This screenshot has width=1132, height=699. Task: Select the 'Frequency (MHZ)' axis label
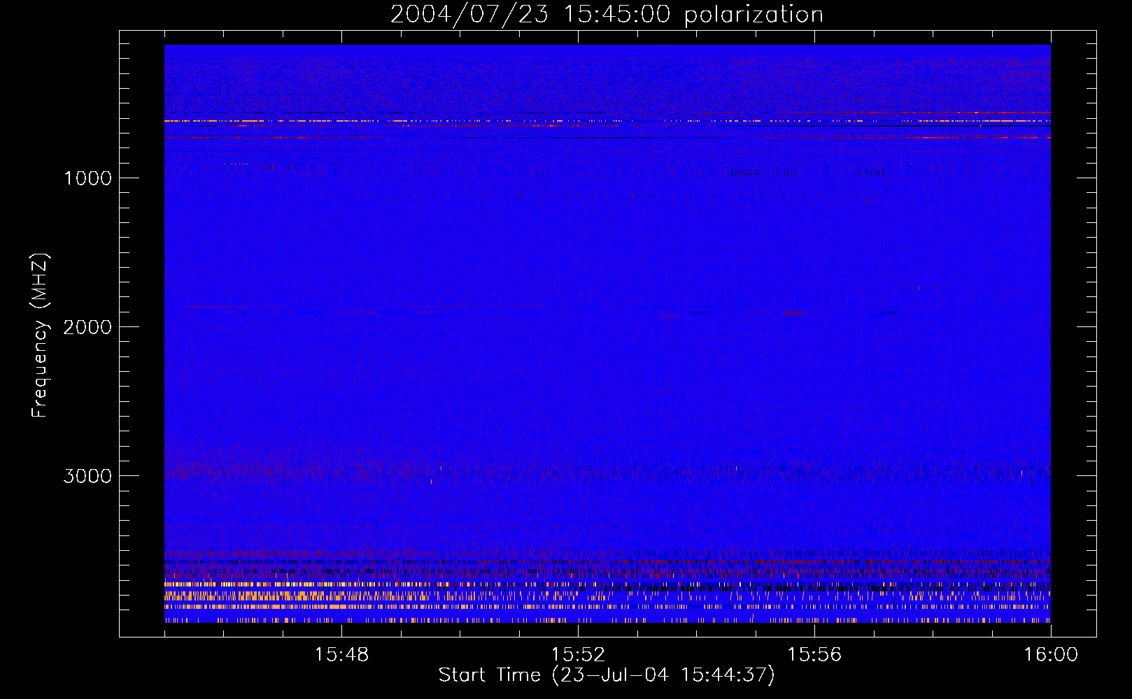pos(39,336)
